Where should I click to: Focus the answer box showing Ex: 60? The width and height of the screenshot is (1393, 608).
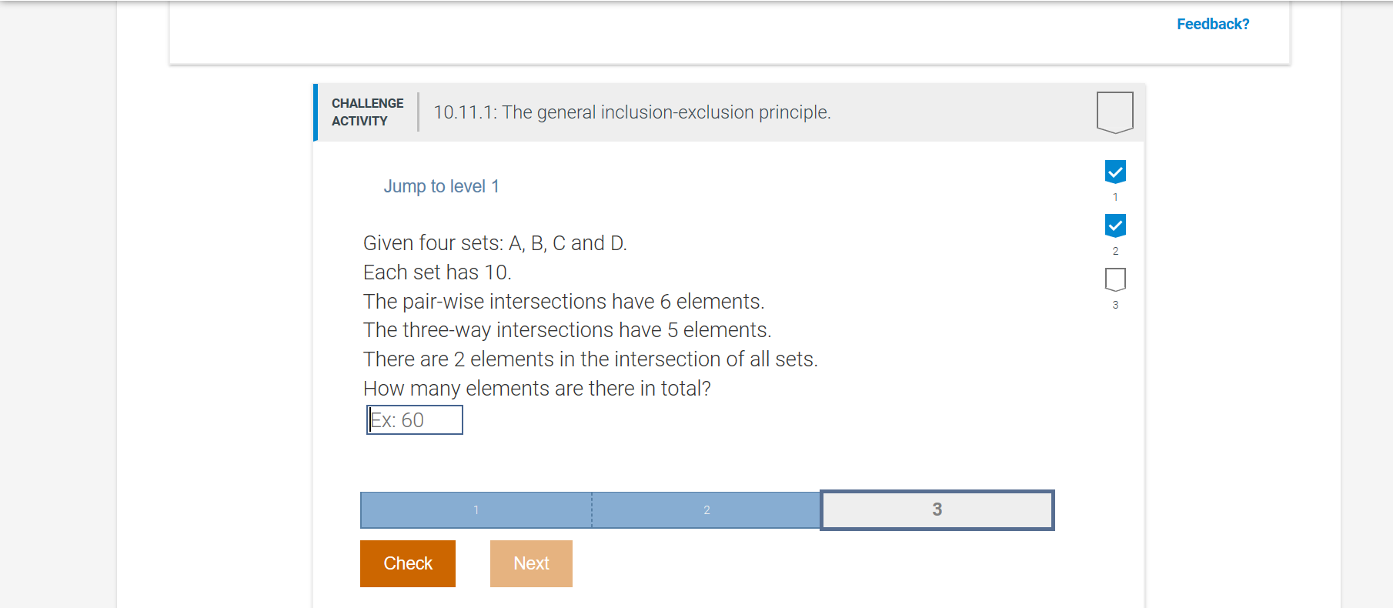click(x=415, y=420)
